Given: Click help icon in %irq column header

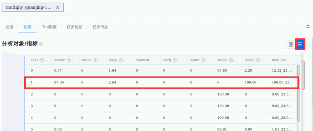Looking at the screenshot, I should point(175,60).
